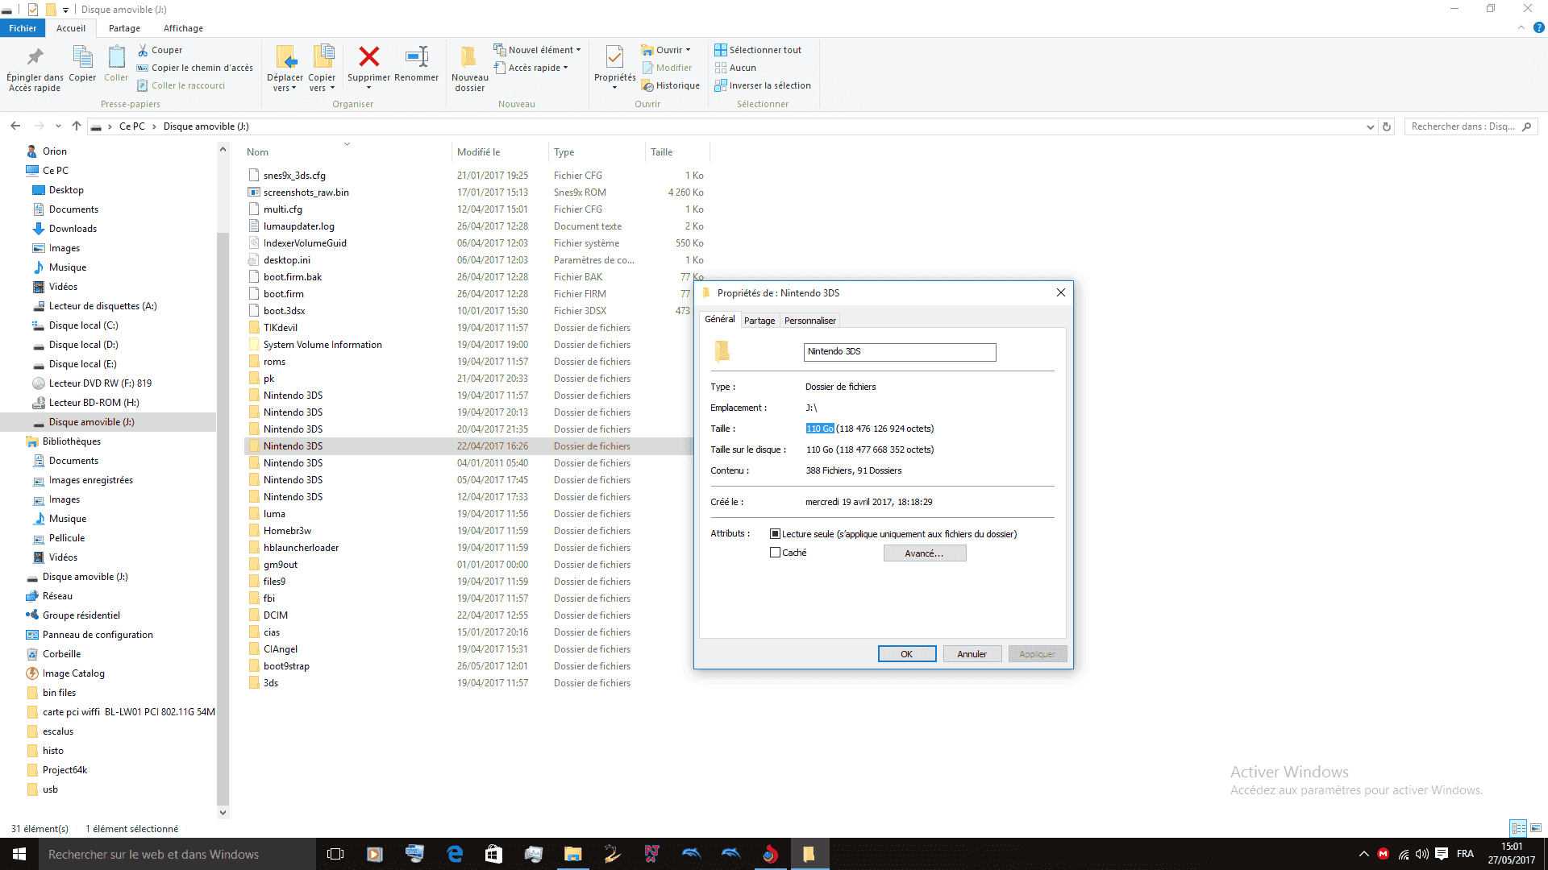This screenshot has height=870, width=1548.
Task: Switch to details view icon
Action: pyautogui.click(x=1518, y=828)
